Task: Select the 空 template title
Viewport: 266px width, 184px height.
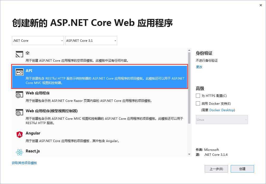Action: 28,53
